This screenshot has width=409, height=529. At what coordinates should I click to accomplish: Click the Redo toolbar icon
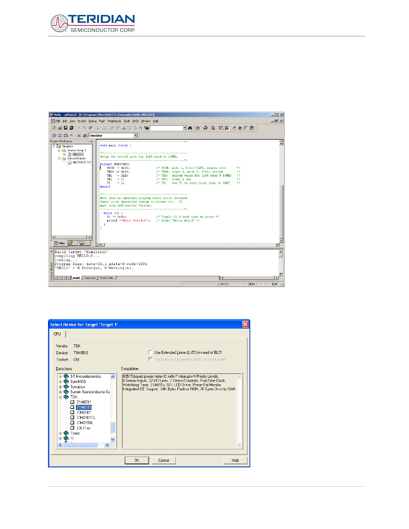pos(104,128)
